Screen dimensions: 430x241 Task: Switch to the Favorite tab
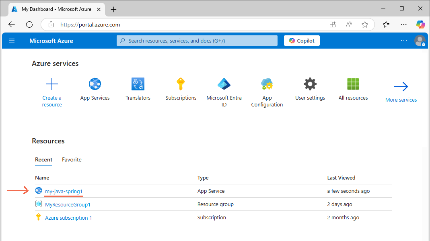[x=72, y=159]
